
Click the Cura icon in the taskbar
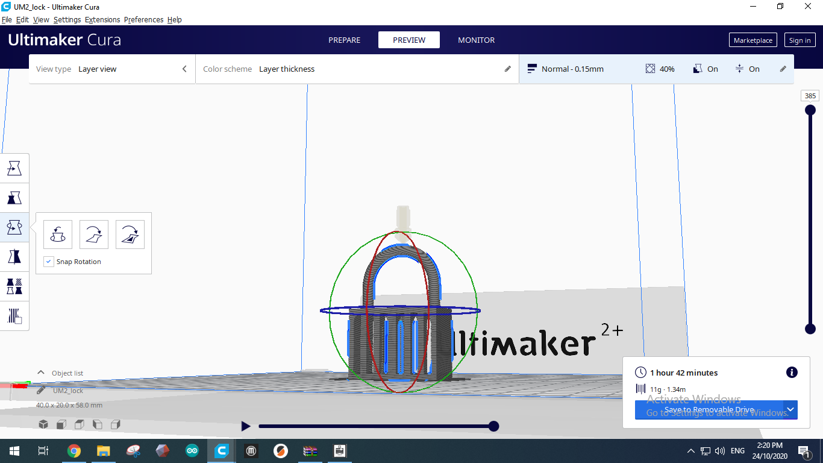(x=222, y=451)
